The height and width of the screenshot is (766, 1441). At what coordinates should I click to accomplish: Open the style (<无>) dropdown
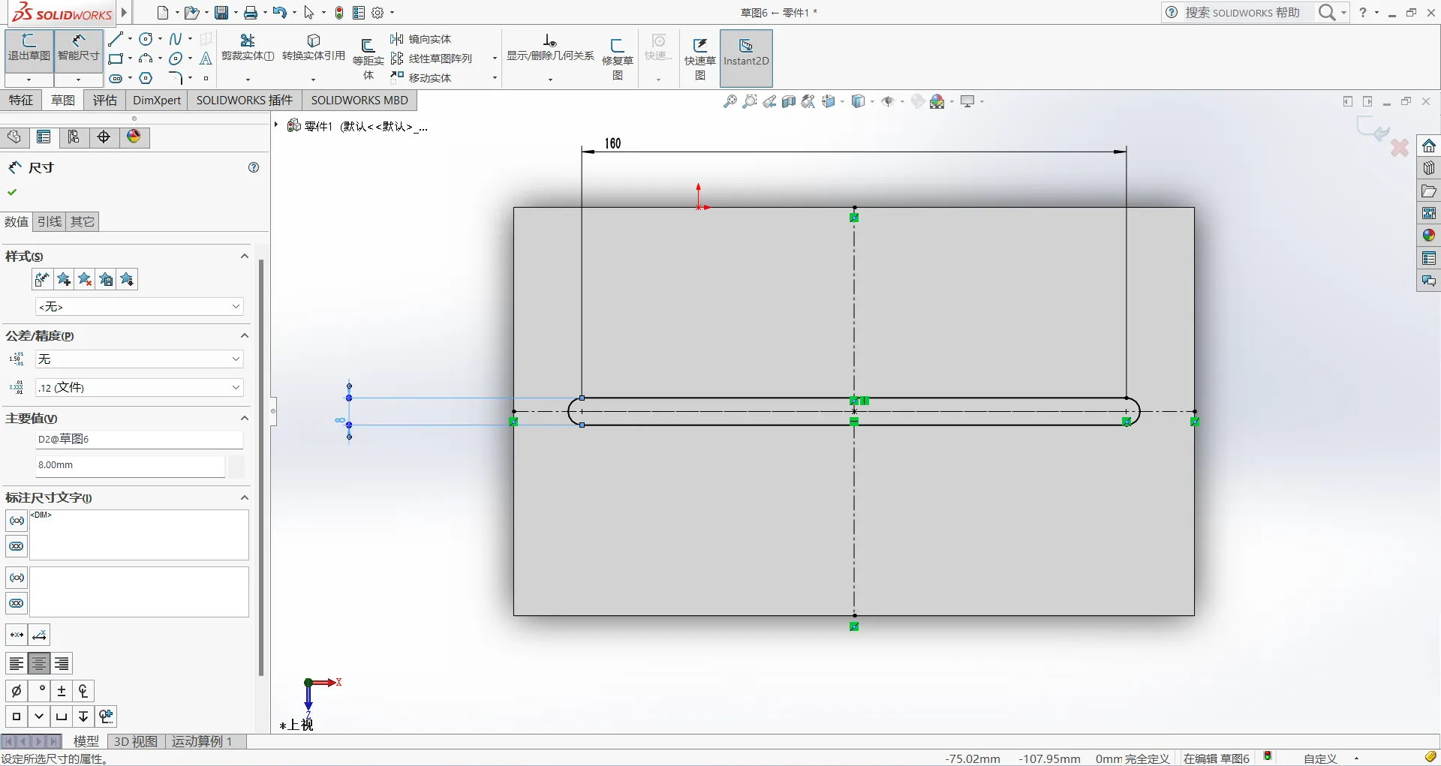pos(140,307)
